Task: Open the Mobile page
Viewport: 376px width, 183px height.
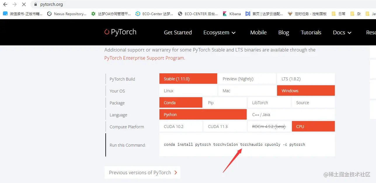Action: coord(258,32)
